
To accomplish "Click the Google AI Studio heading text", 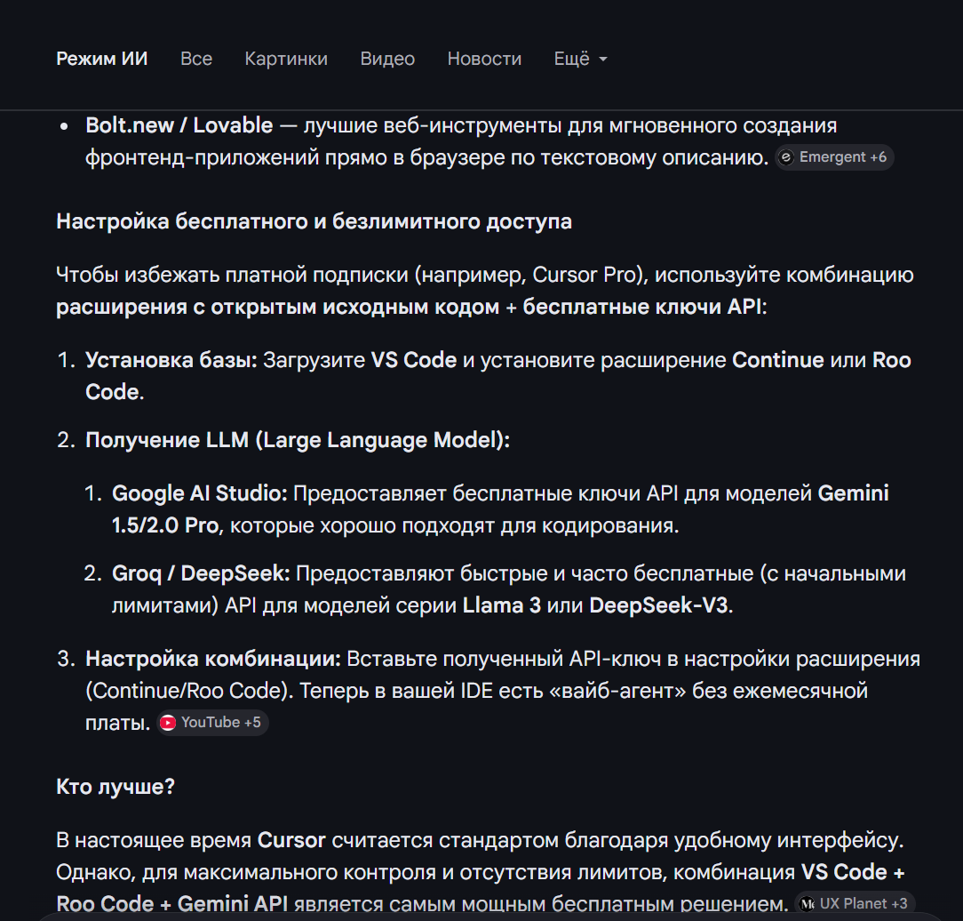I will (200, 493).
